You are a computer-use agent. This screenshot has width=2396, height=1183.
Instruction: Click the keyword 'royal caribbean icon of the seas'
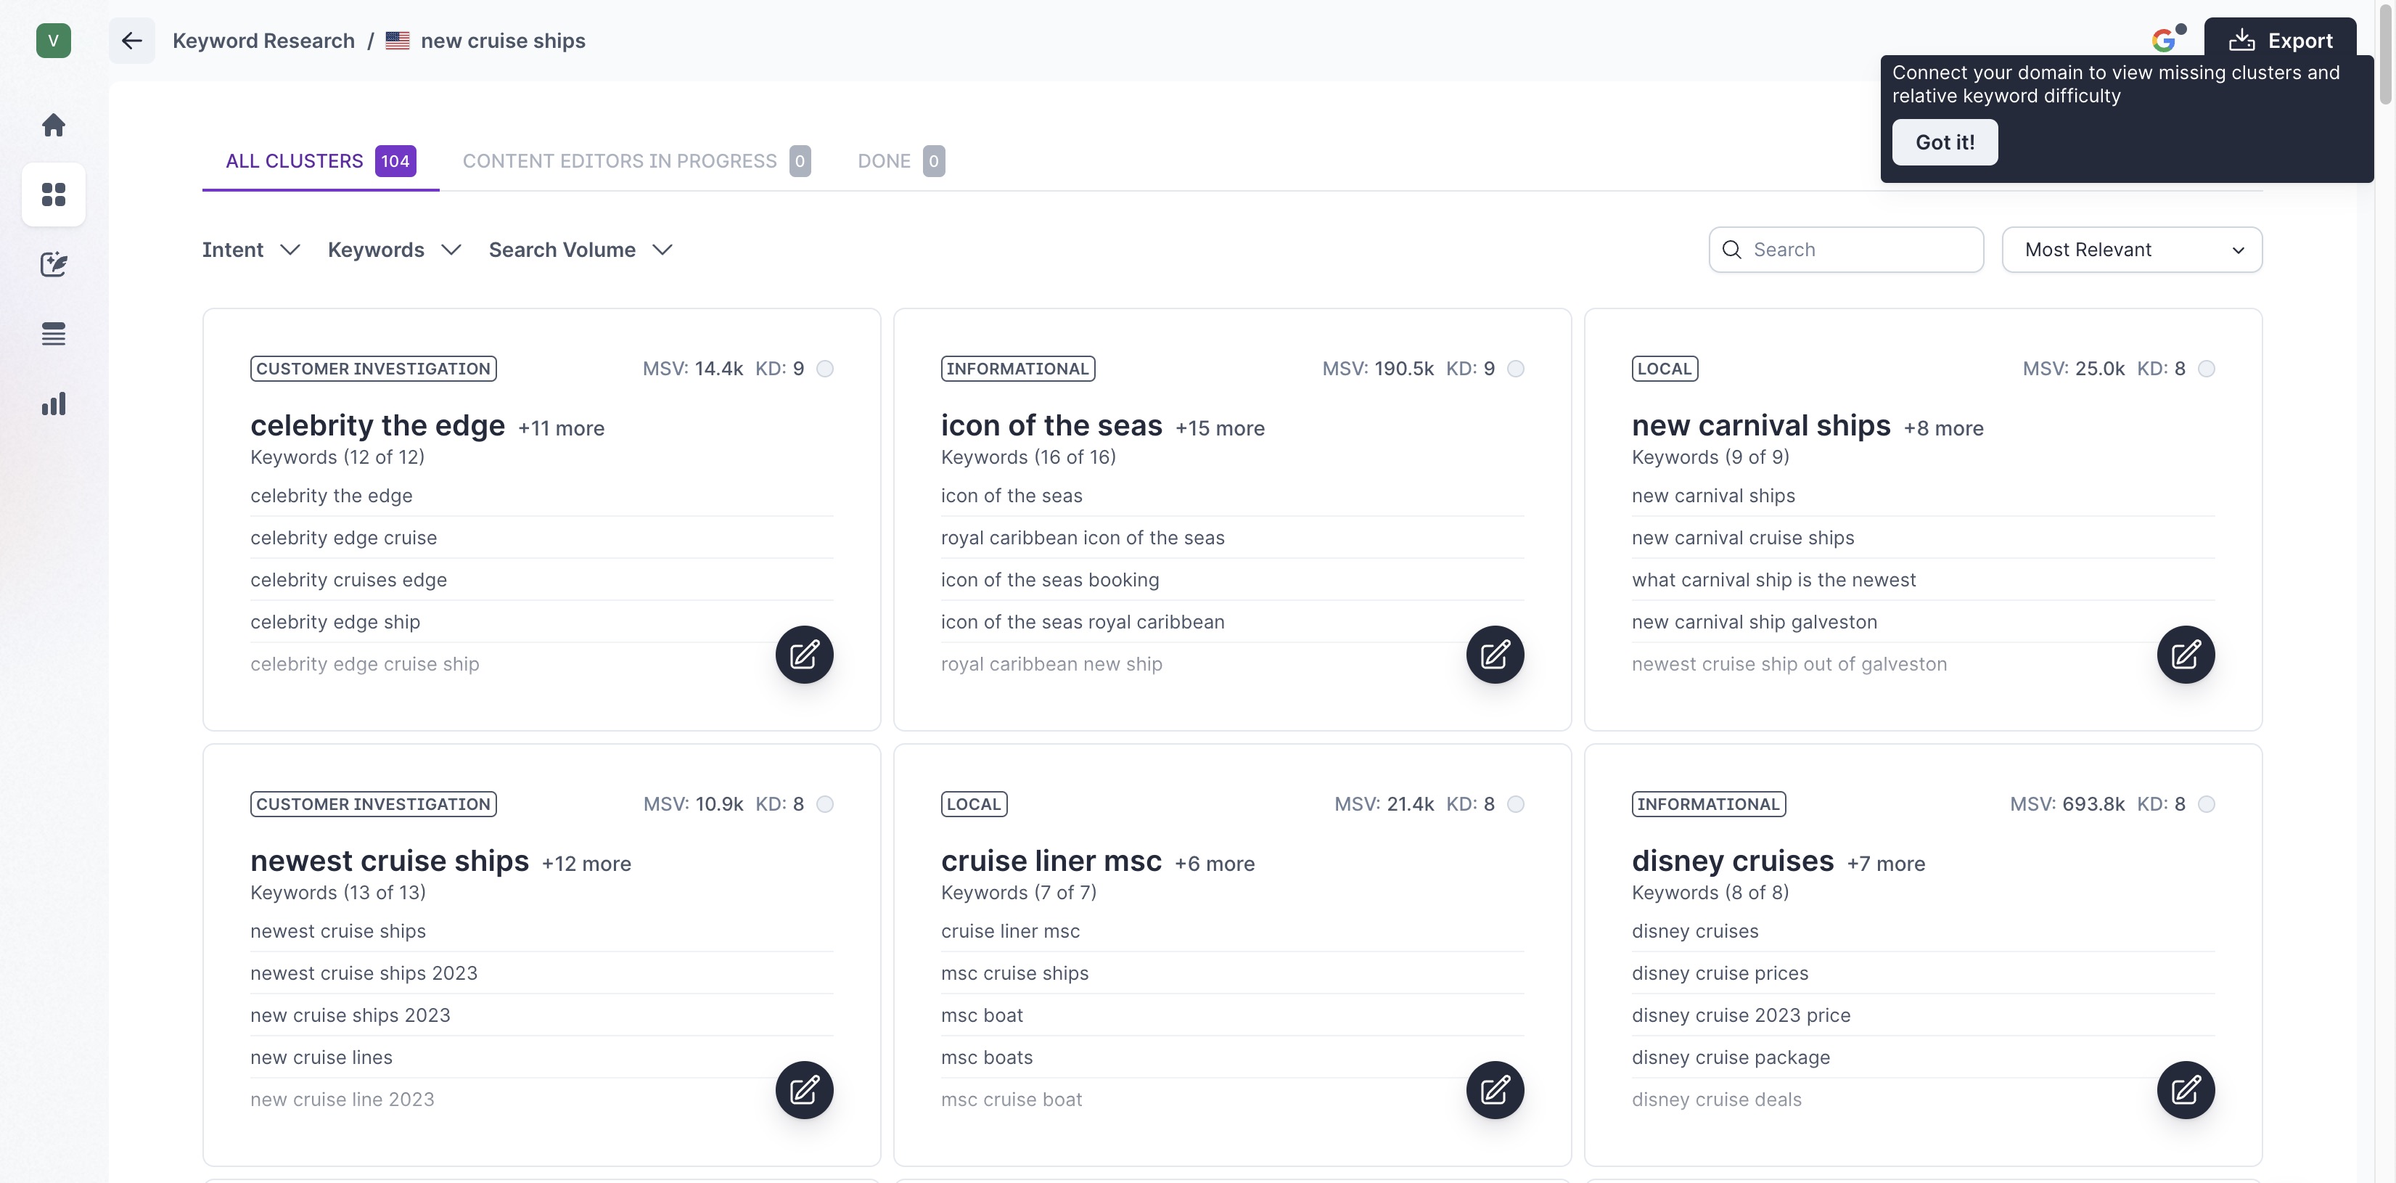pos(1083,538)
